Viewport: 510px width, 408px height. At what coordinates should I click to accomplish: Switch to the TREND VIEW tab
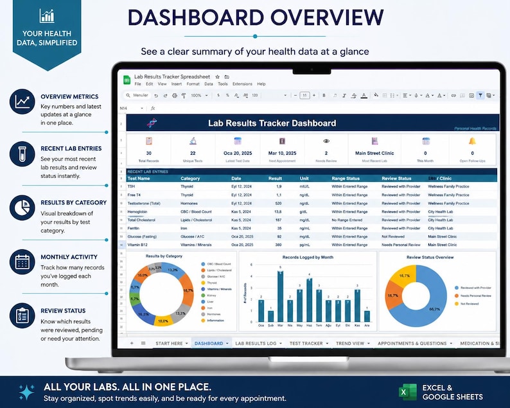click(353, 343)
